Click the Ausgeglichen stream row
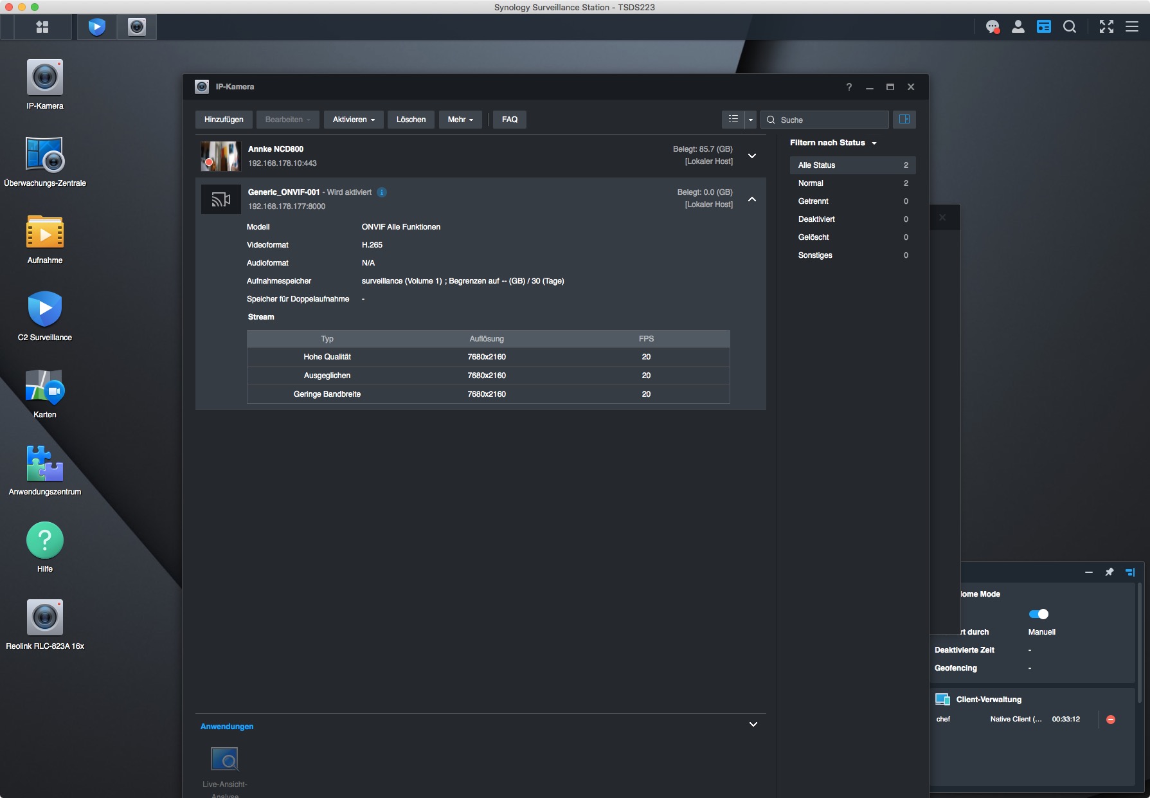The width and height of the screenshot is (1150, 798). pos(489,376)
